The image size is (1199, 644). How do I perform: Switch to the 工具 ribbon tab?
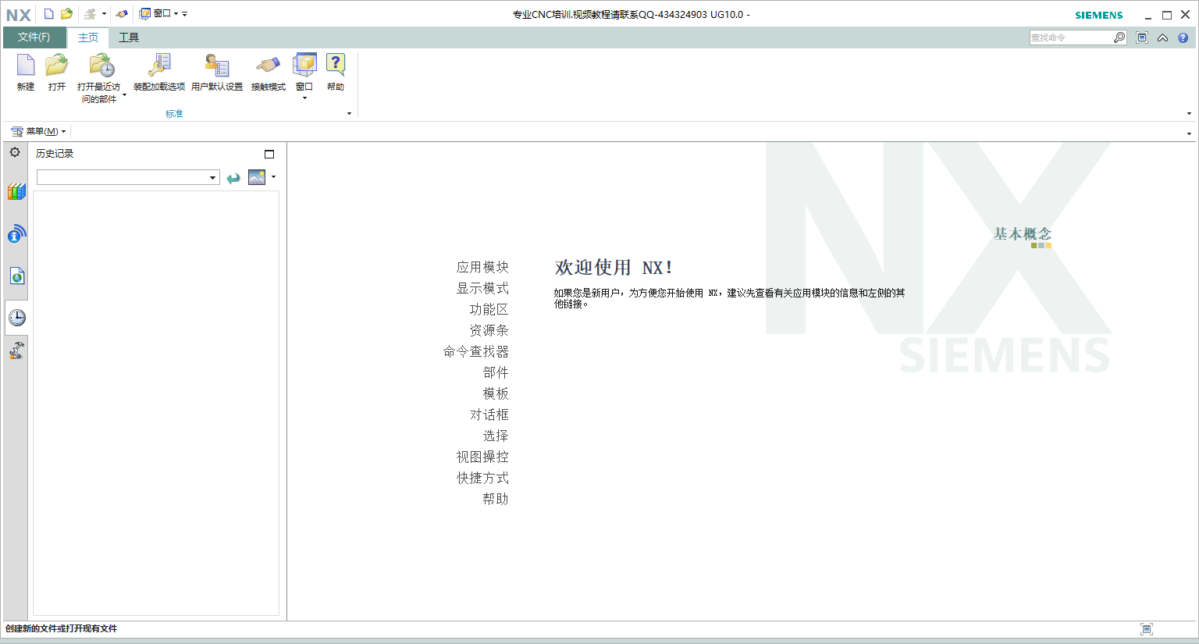tap(128, 37)
